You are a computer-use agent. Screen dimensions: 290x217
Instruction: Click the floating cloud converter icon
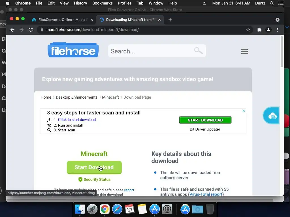[x=271, y=116]
